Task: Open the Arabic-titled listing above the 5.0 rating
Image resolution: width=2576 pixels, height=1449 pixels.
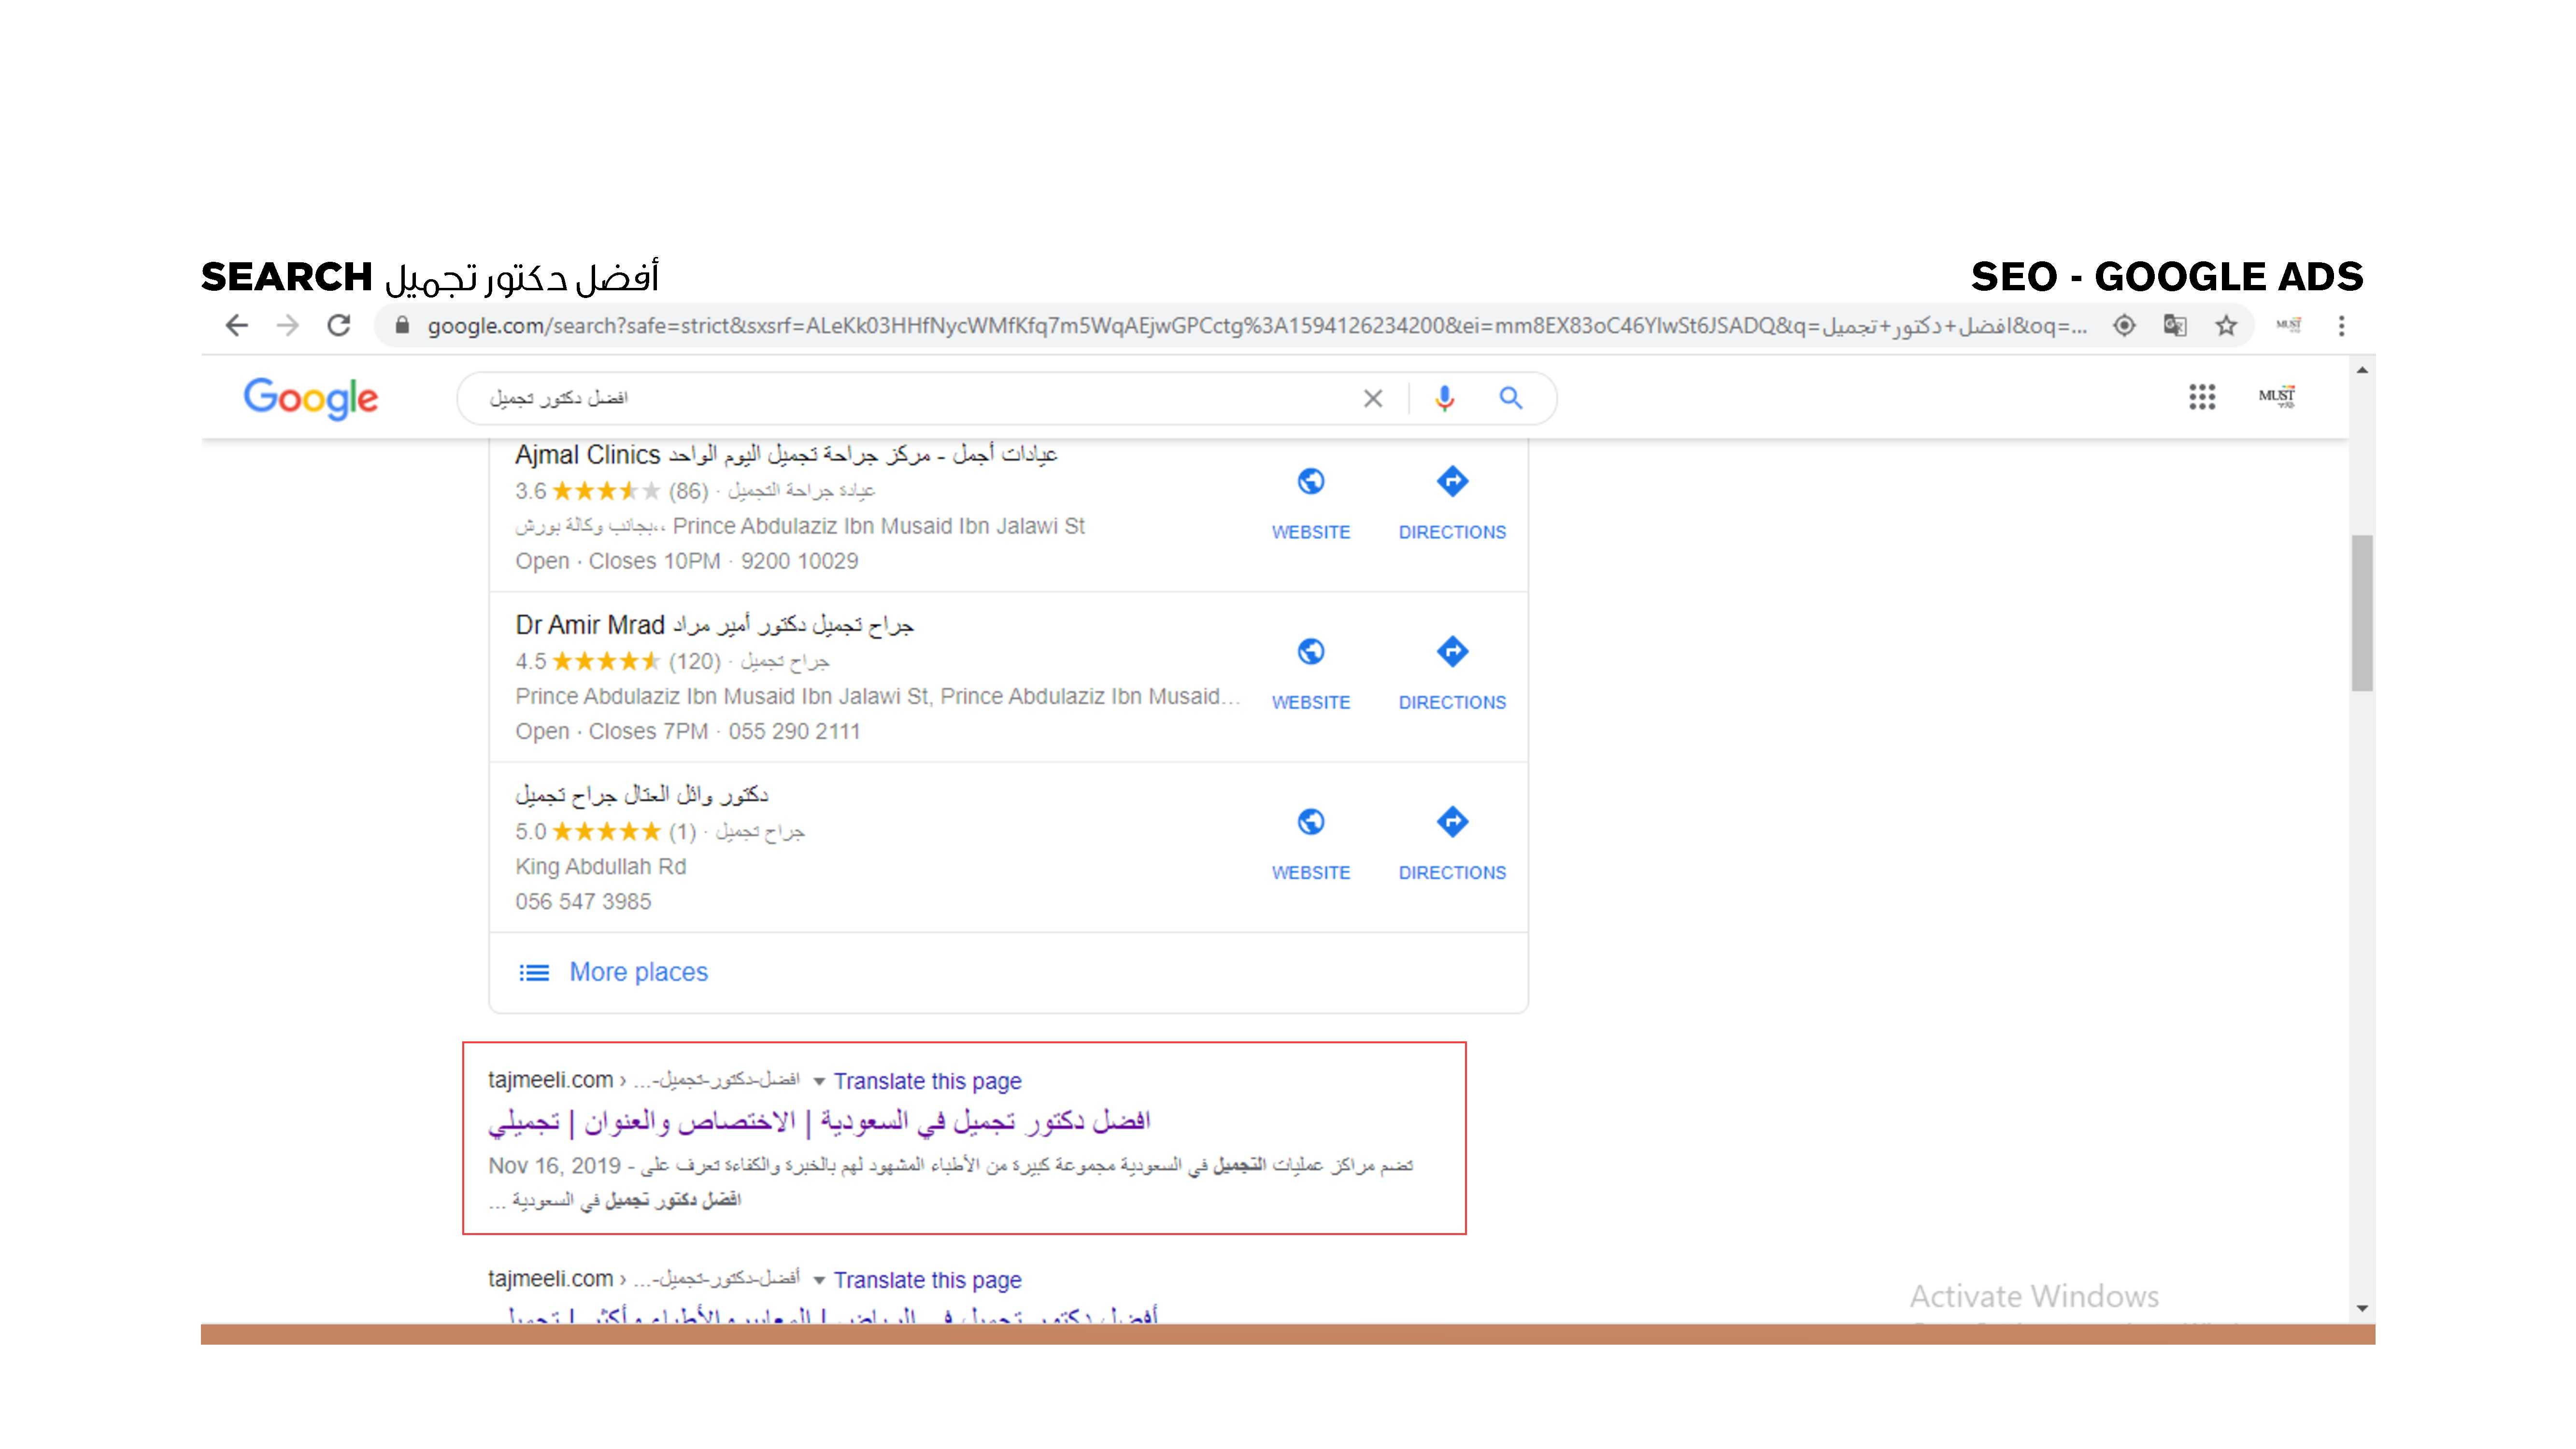Action: tap(642, 796)
